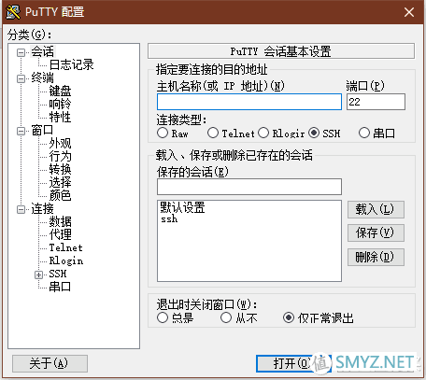This screenshot has width=426, height=380.
Task: Click the 载入(L) button
Action: coord(376,209)
